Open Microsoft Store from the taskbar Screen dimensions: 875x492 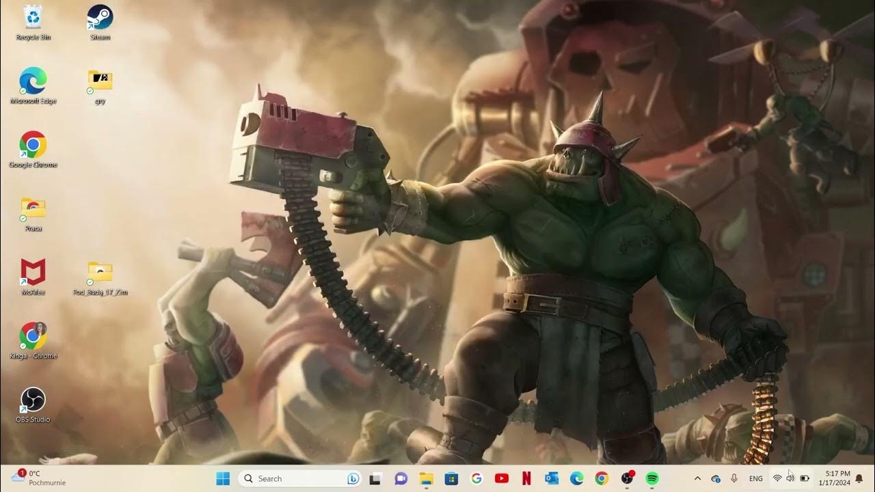point(450,478)
